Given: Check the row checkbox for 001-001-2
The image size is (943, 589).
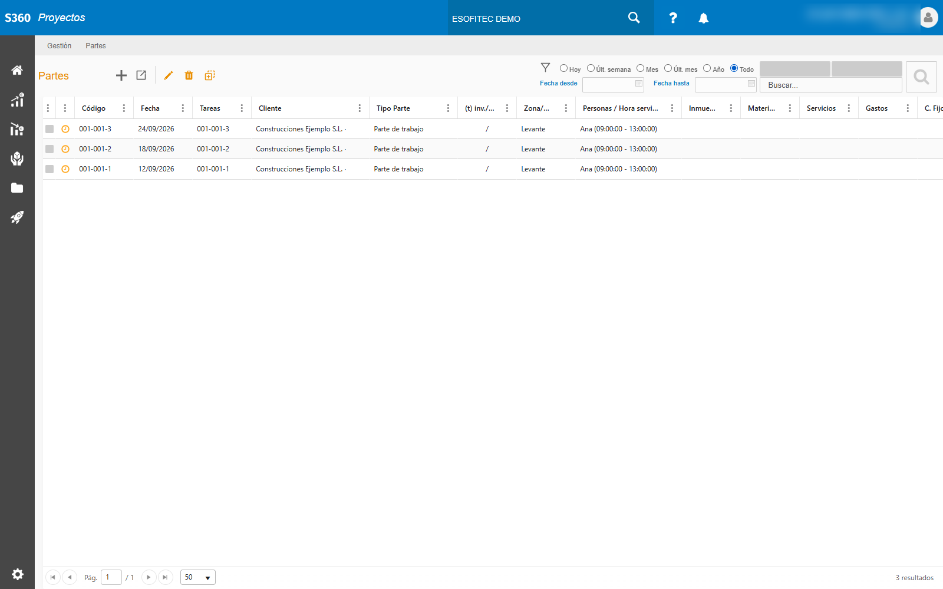Looking at the screenshot, I should point(50,149).
